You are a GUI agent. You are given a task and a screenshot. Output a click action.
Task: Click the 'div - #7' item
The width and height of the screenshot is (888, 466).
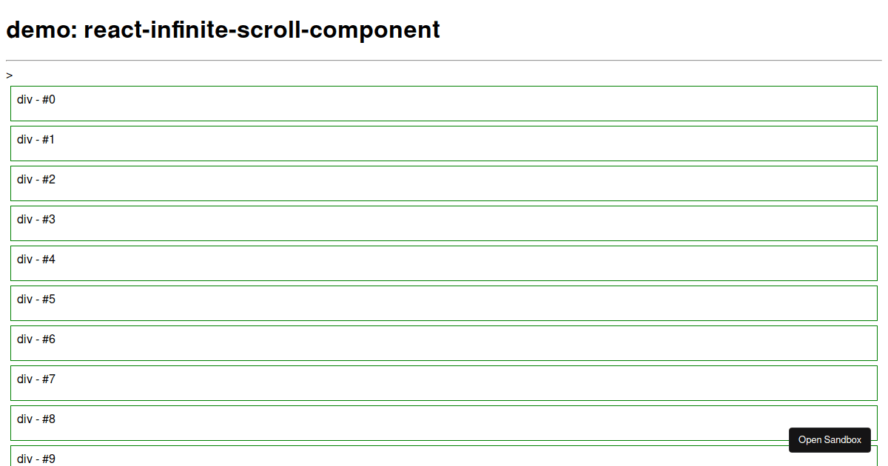[444, 382]
